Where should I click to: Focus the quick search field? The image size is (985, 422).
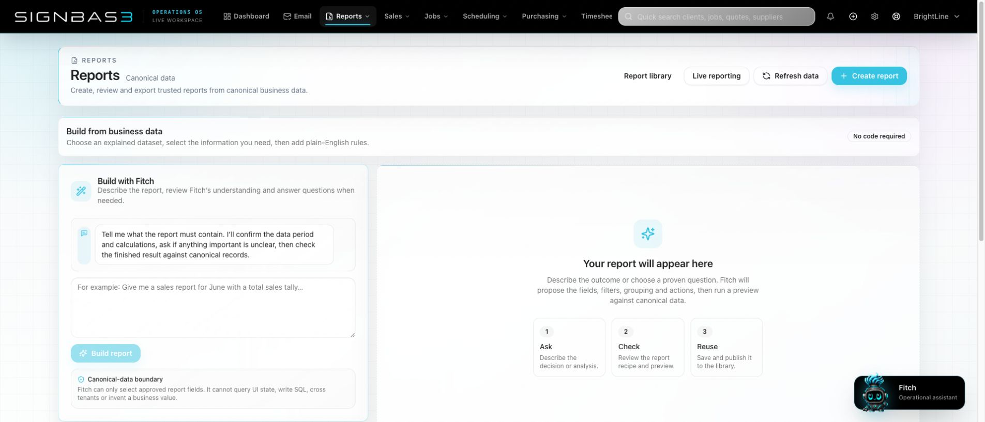click(717, 17)
